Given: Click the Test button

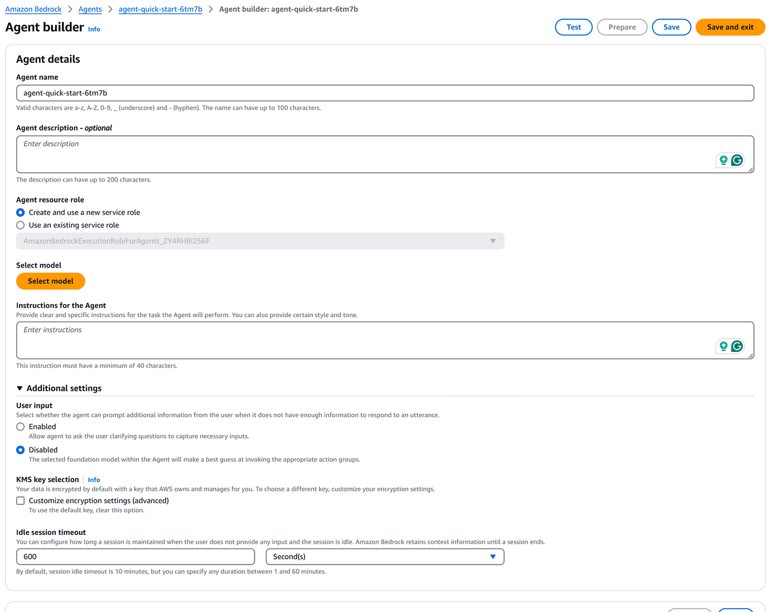Looking at the screenshot, I should [574, 27].
